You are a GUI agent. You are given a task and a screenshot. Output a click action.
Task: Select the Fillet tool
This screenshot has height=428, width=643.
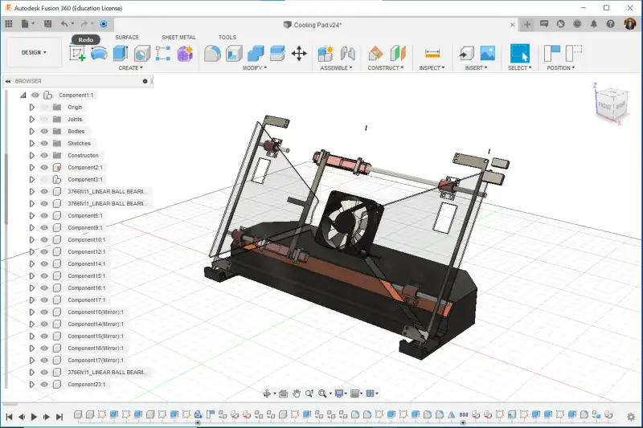coord(212,53)
